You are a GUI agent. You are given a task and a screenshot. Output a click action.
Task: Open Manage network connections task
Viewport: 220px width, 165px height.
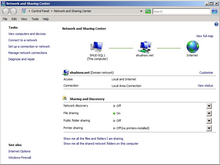[x=28, y=53]
